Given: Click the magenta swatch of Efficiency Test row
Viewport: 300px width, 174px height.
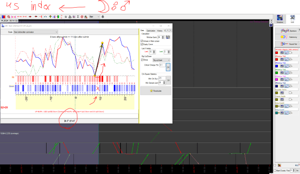Looking at the screenshot, I should click(x=276, y=79).
